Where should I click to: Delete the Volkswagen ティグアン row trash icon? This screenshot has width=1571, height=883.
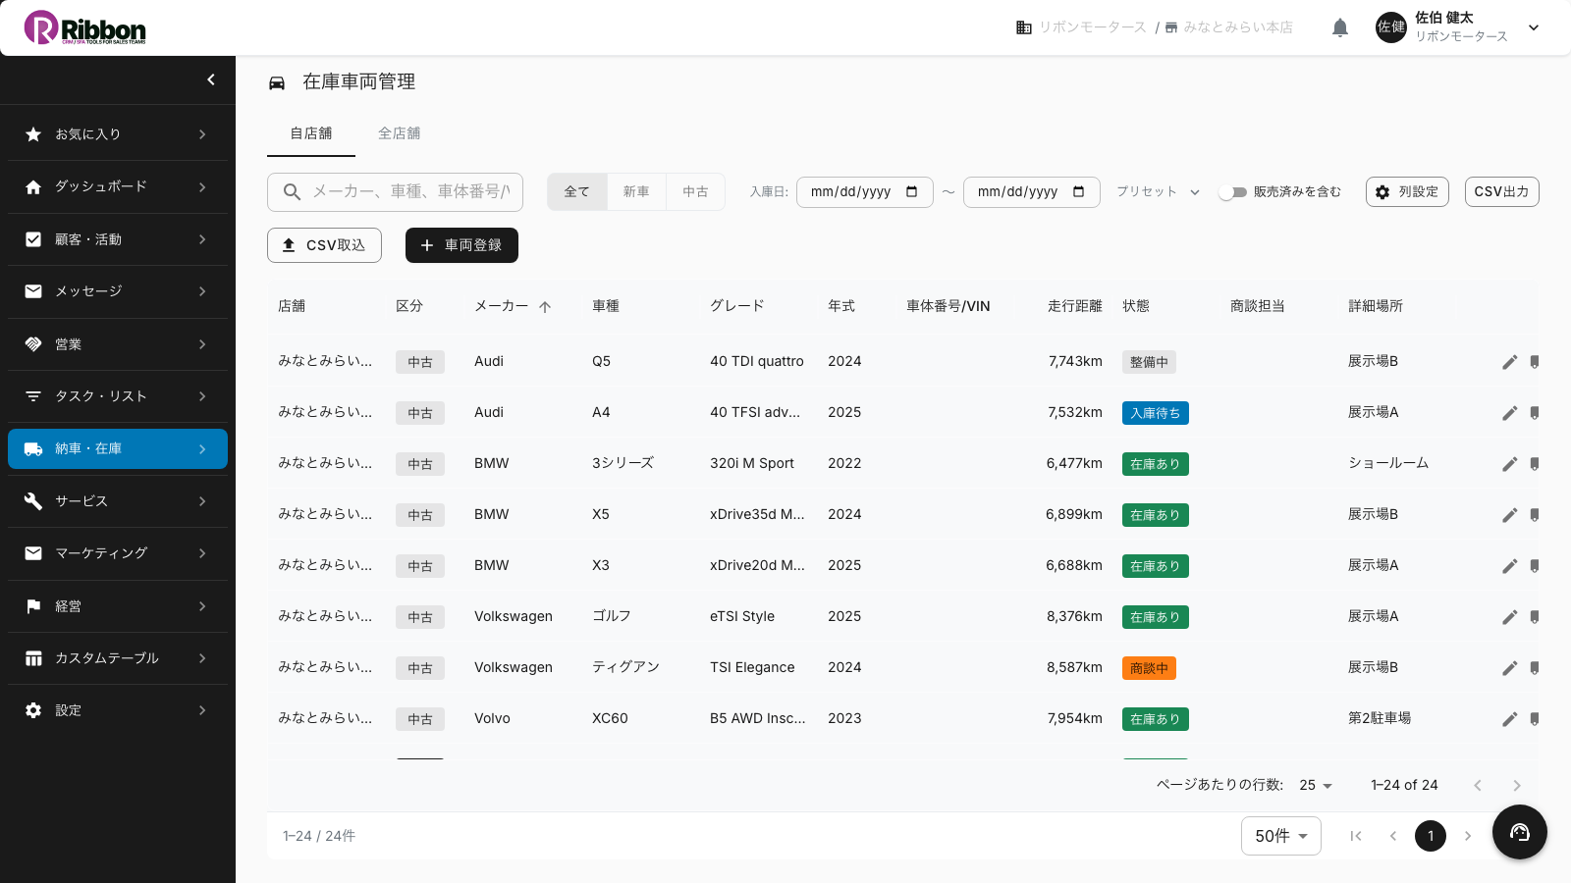[x=1535, y=668]
